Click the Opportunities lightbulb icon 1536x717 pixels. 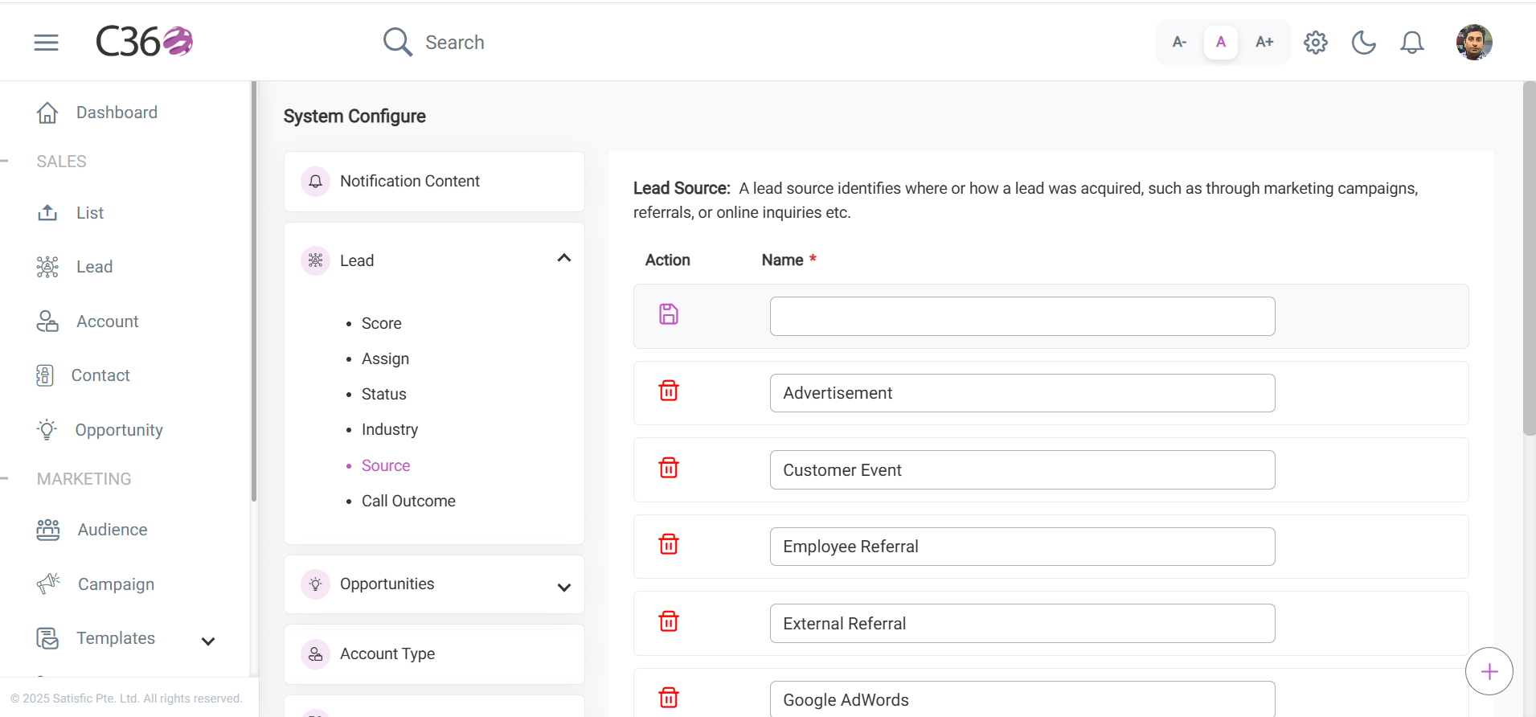(x=315, y=584)
